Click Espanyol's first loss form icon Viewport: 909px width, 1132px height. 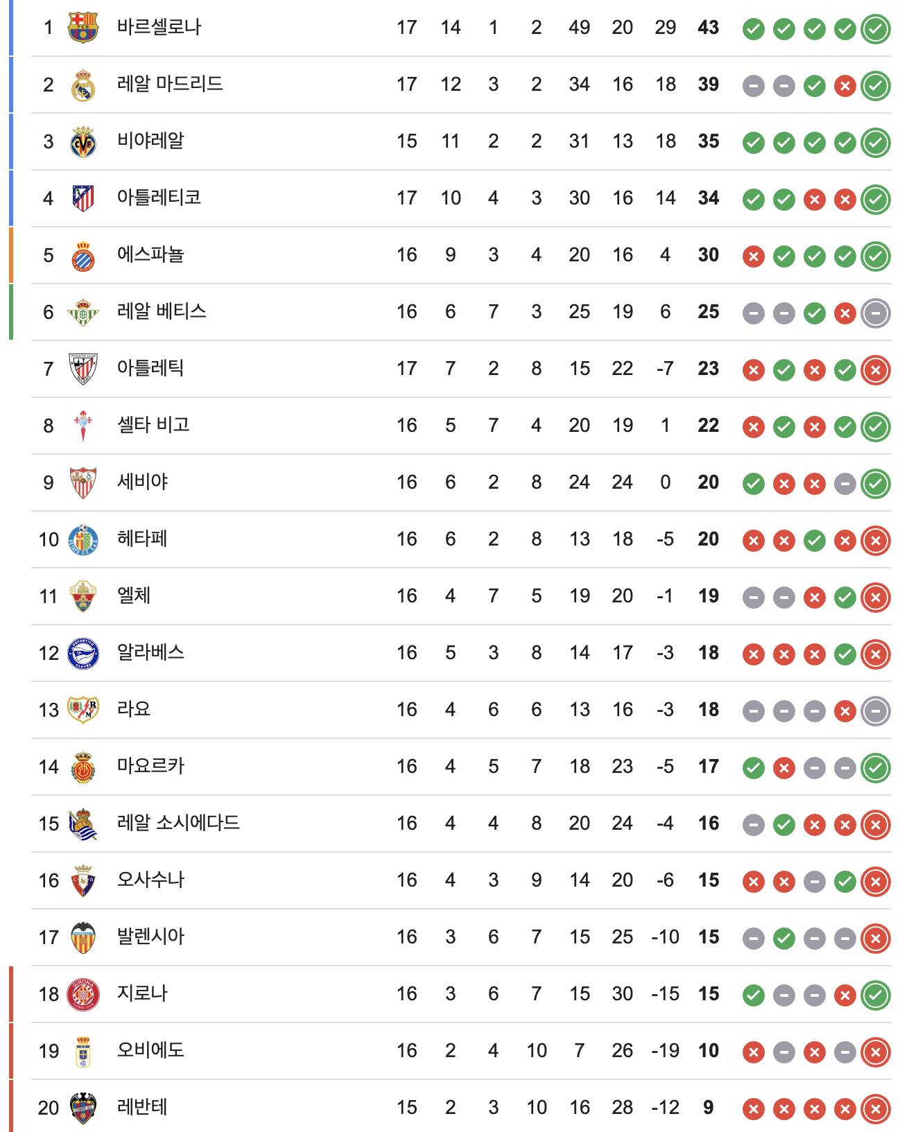[753, 256]
